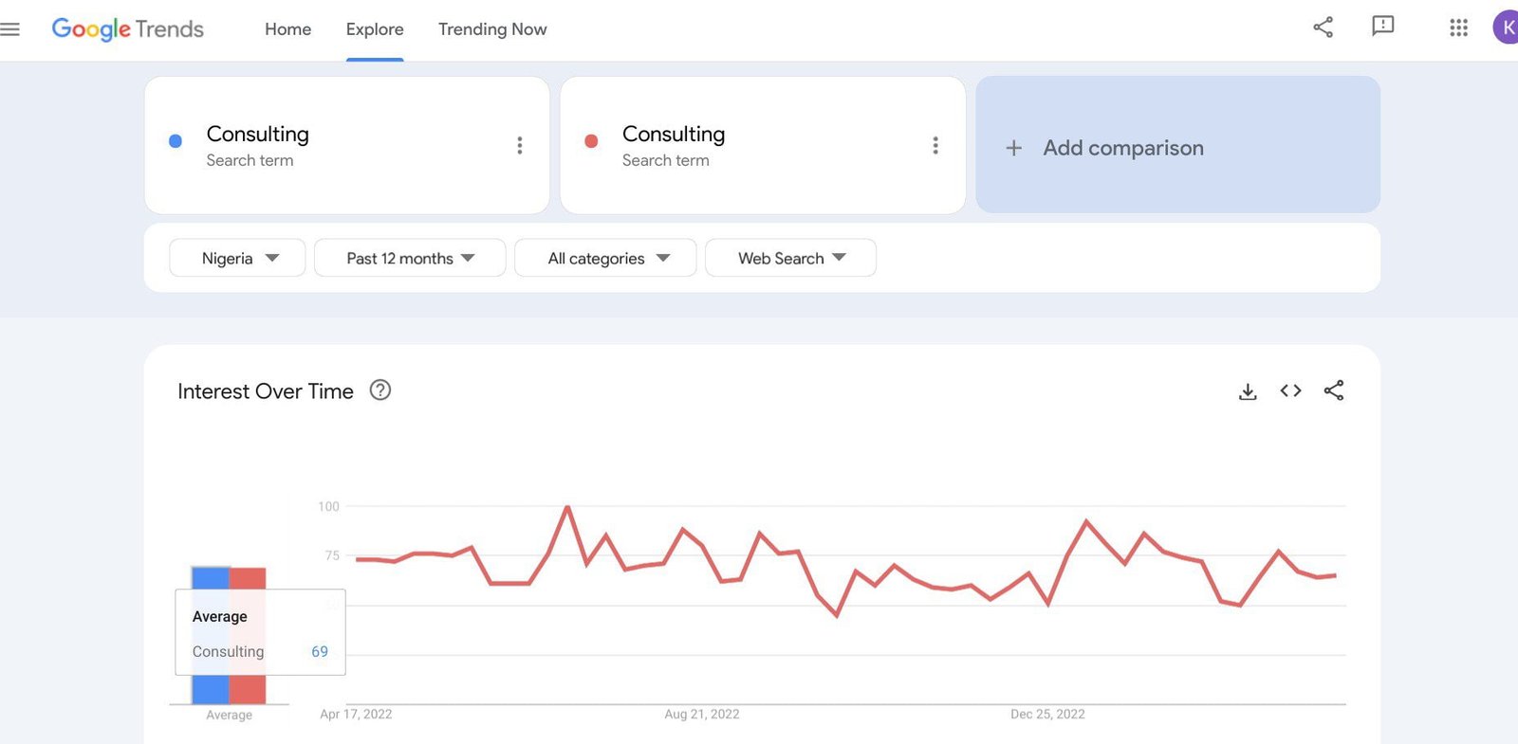Click the Aug 21, 2022 axis label

[x=702, y=715]
